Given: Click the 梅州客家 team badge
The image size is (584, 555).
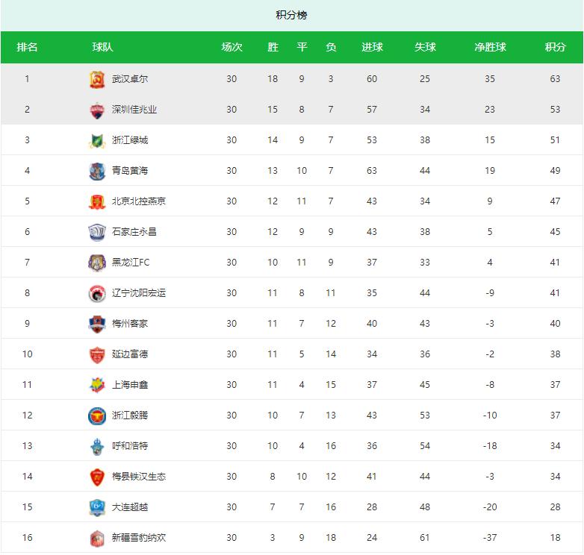Looking at the screenshot, I should 97,324.
